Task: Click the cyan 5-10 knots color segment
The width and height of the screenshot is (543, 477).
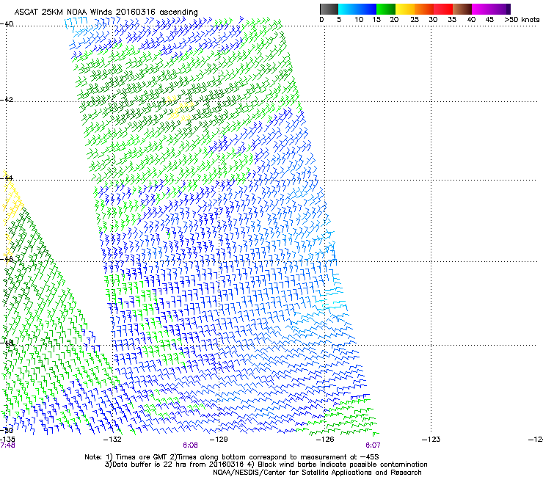Action: [347, 9]
